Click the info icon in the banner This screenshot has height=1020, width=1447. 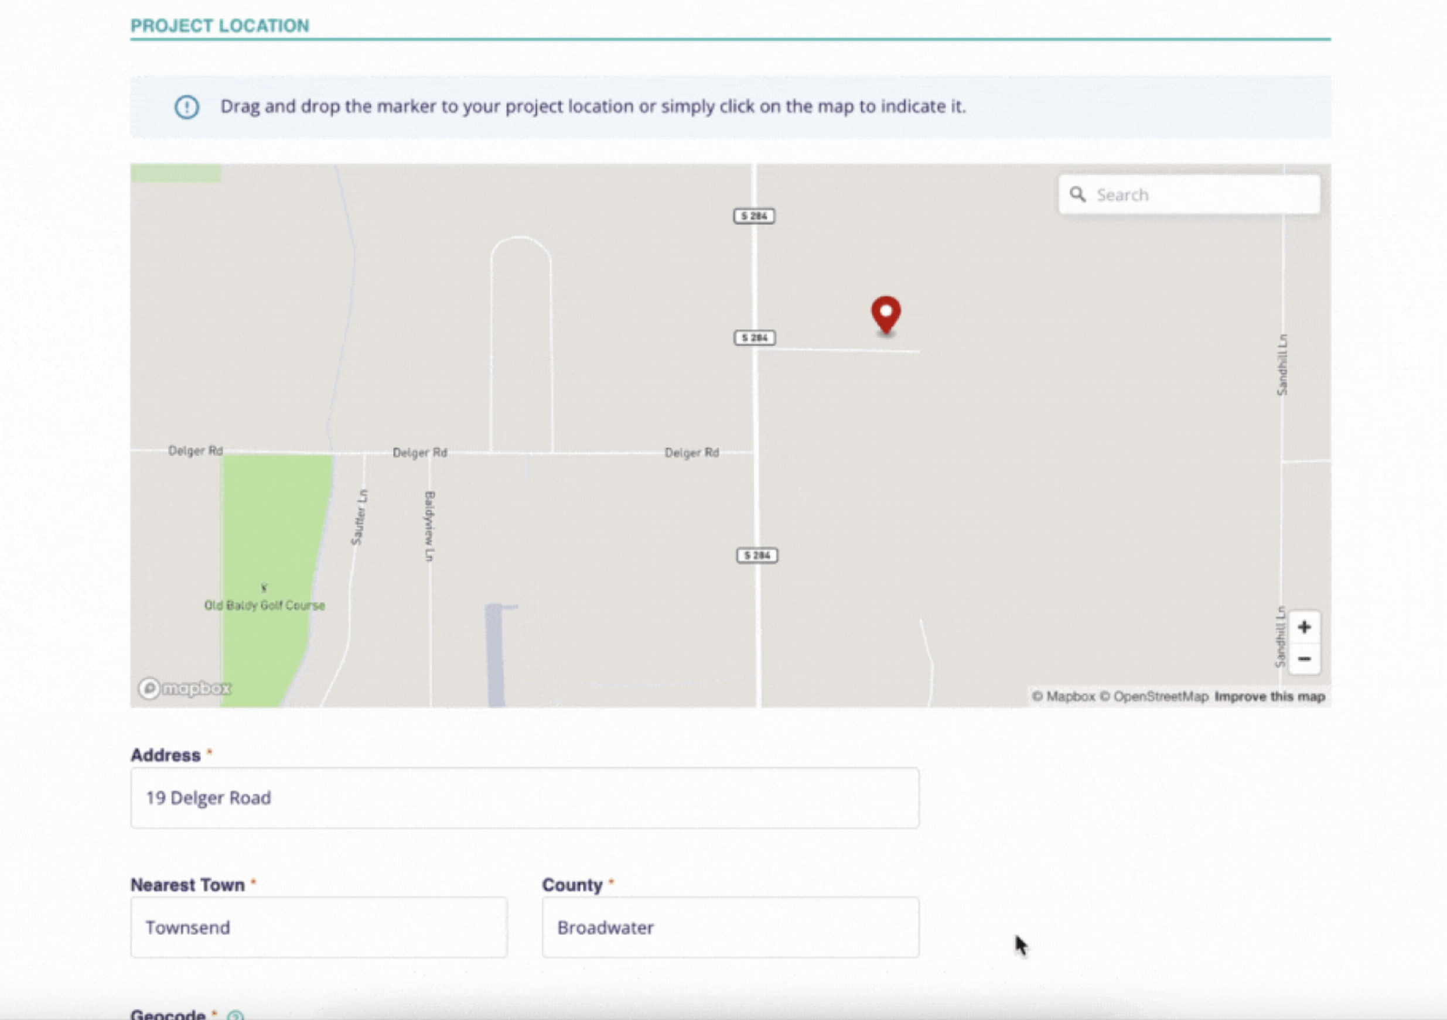point(186,107)
